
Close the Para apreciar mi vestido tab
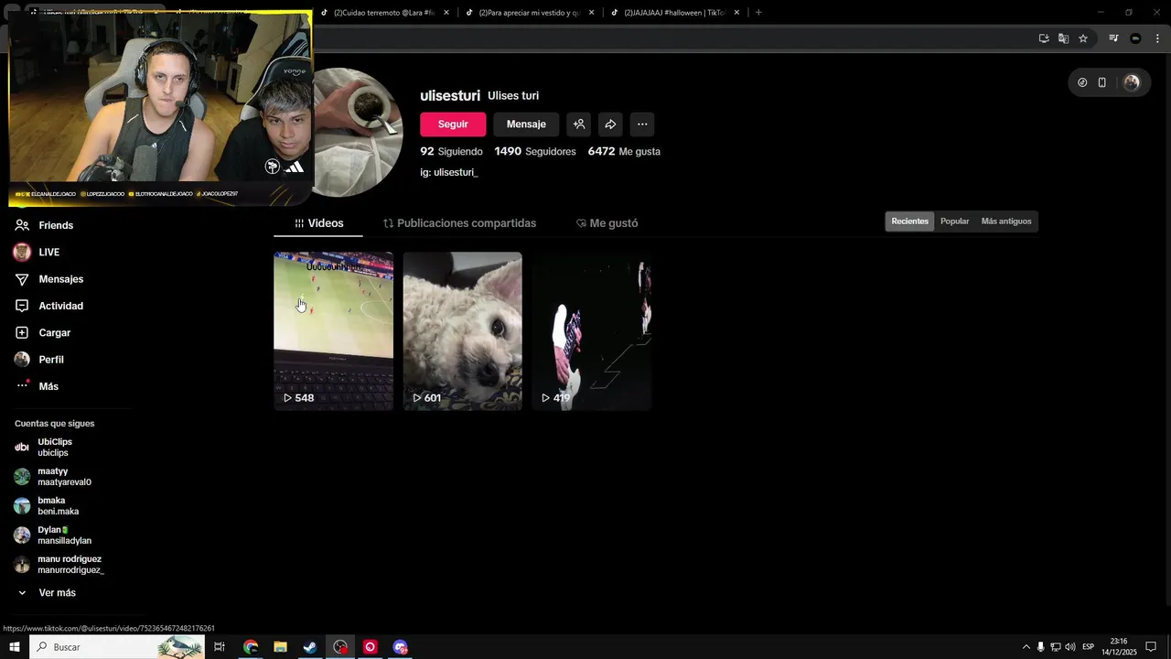(x=591, y=13)
